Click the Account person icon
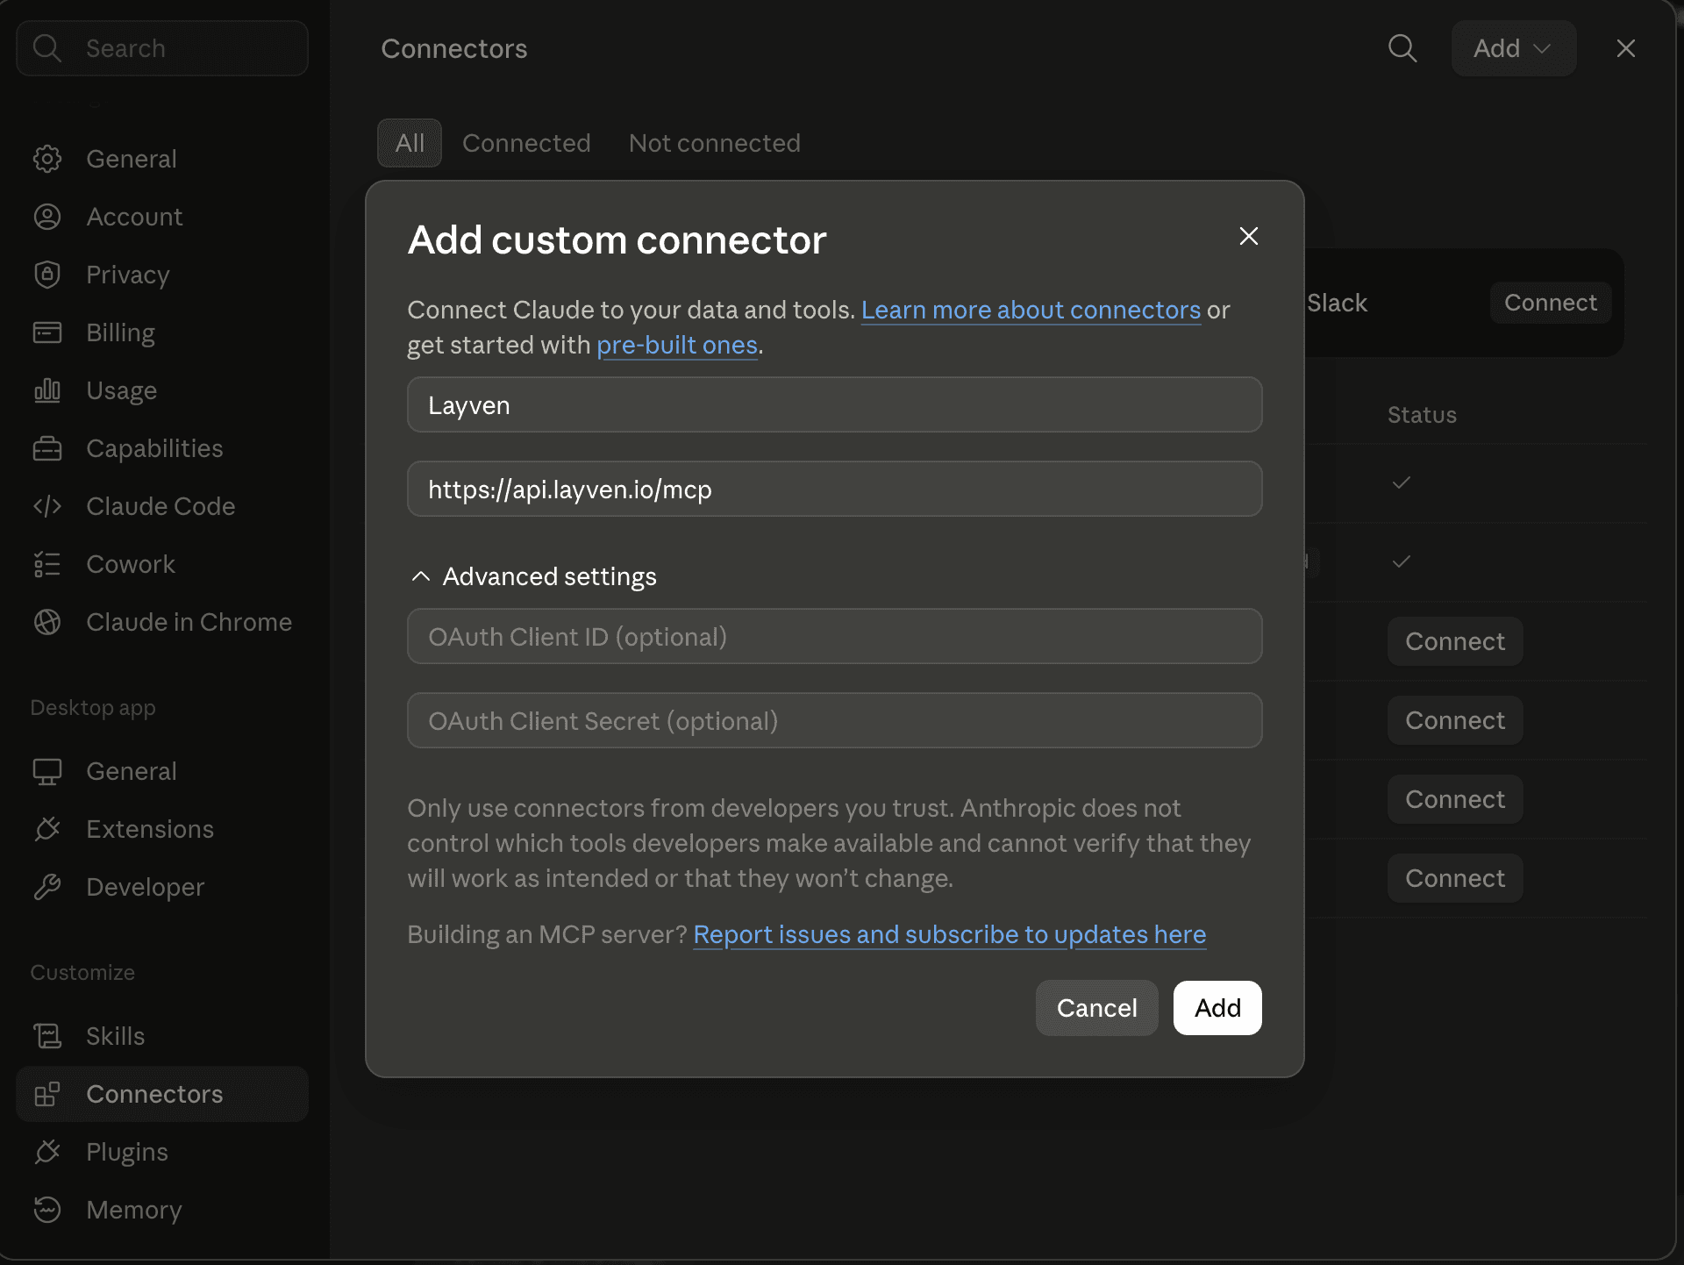This screenshot has width=1684, height=1265. pyautogui.click(x=47, y=217)
